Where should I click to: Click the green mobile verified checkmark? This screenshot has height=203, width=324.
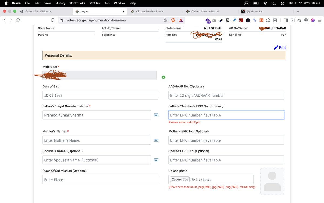pos(163,77)
